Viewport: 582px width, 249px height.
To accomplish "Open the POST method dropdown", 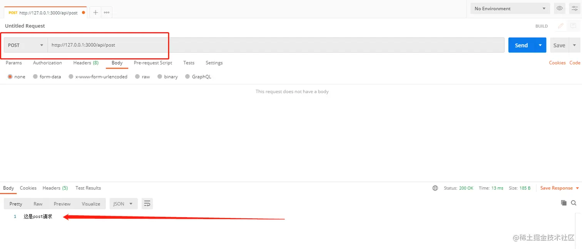I will tap(26, 45).
